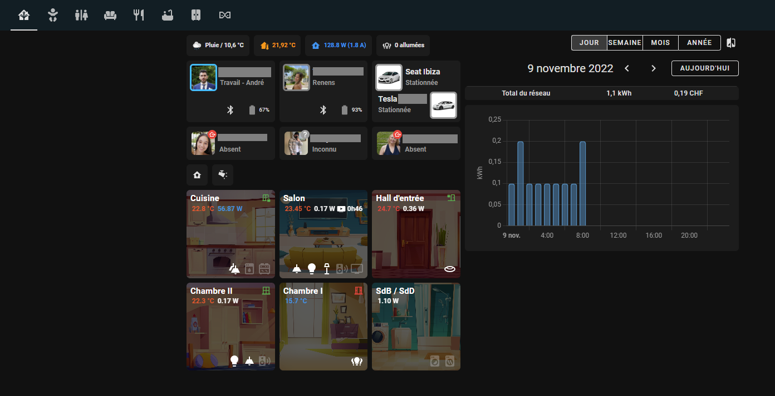Click the compare data icon beside ANNÉE
This screenshot has height=396, width=775.
click(732, 43)
